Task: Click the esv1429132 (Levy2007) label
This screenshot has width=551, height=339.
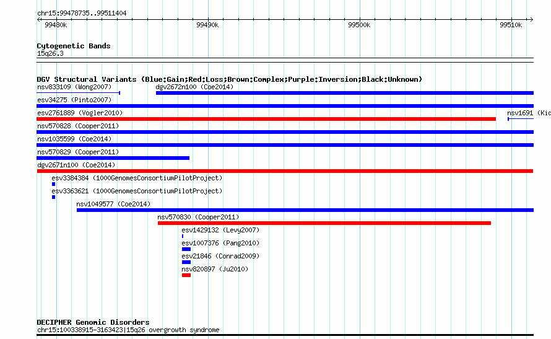Action: click(x=220, y=230)
